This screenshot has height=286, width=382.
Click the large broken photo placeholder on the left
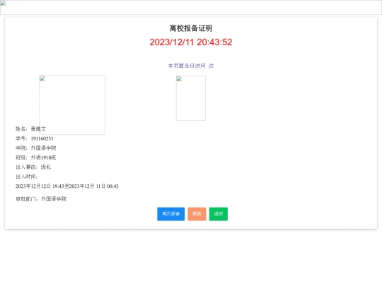[72, 105]
